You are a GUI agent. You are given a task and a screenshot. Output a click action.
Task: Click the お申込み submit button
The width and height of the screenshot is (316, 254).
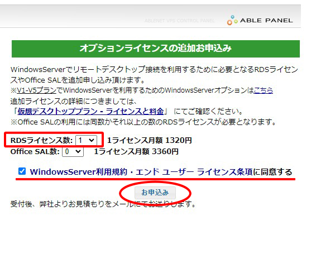pos(155,193)
